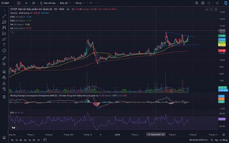The height and width of the screenshot is (143, 229).
Task: Open the Hồ sơ dropdown menu
Action: pos(80,3)
